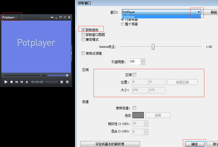Click the 确定 confirm button

tap(195, 144)
